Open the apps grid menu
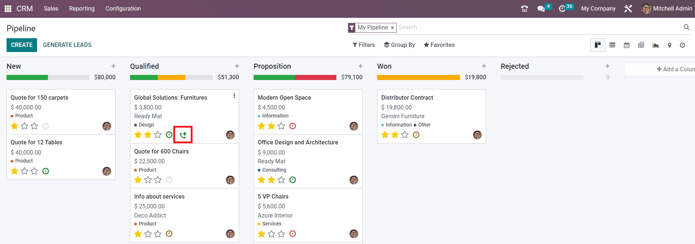This screenshot has height=244, width=695. coord(8,9)
